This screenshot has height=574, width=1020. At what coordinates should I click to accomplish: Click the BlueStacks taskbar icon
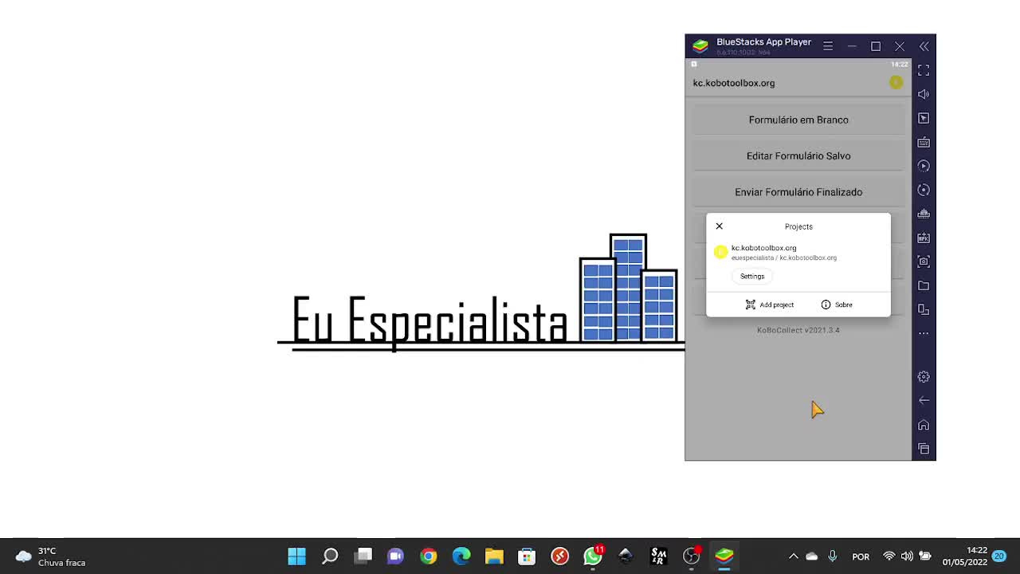[x=724, y=556]
